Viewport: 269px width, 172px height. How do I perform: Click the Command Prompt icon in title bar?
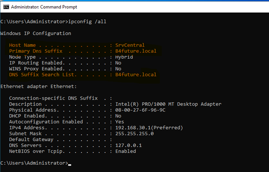(x=6, y=7)
